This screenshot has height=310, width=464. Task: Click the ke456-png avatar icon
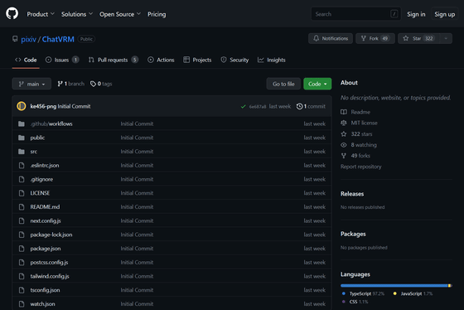pyautogui.click(x=22, y=106)
